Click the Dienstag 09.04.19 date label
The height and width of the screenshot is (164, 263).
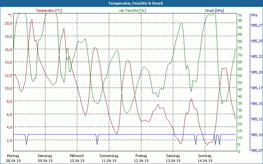click(x=45, y=158)
